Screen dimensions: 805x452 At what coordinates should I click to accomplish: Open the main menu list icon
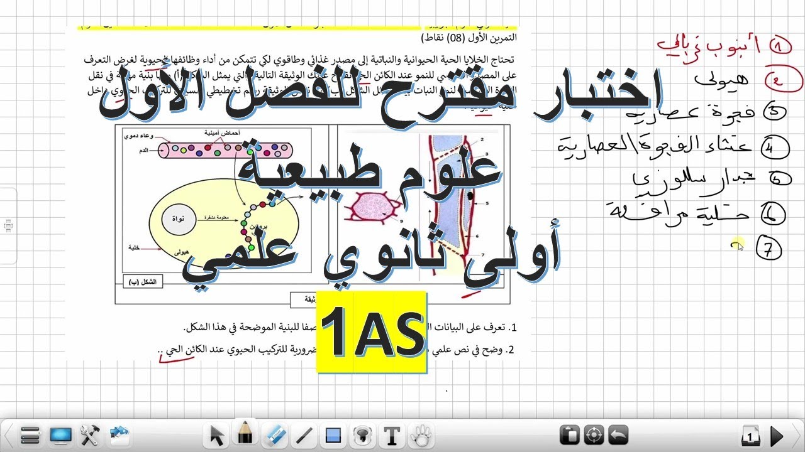(30, 434)
